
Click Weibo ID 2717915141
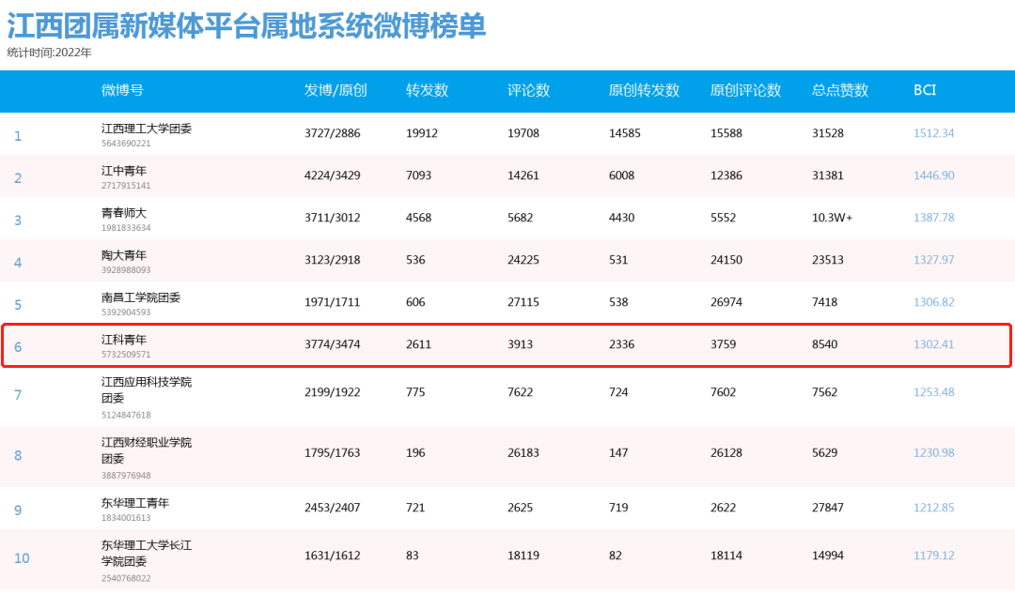coord(126,186)
